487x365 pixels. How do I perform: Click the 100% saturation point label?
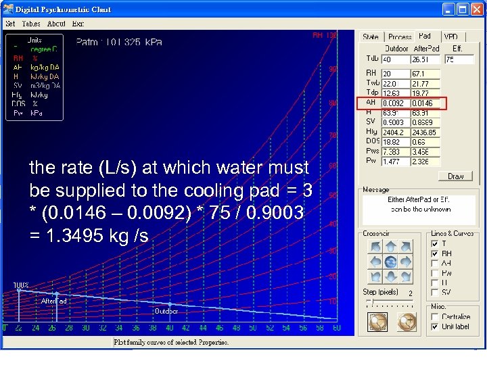[21, 285]
